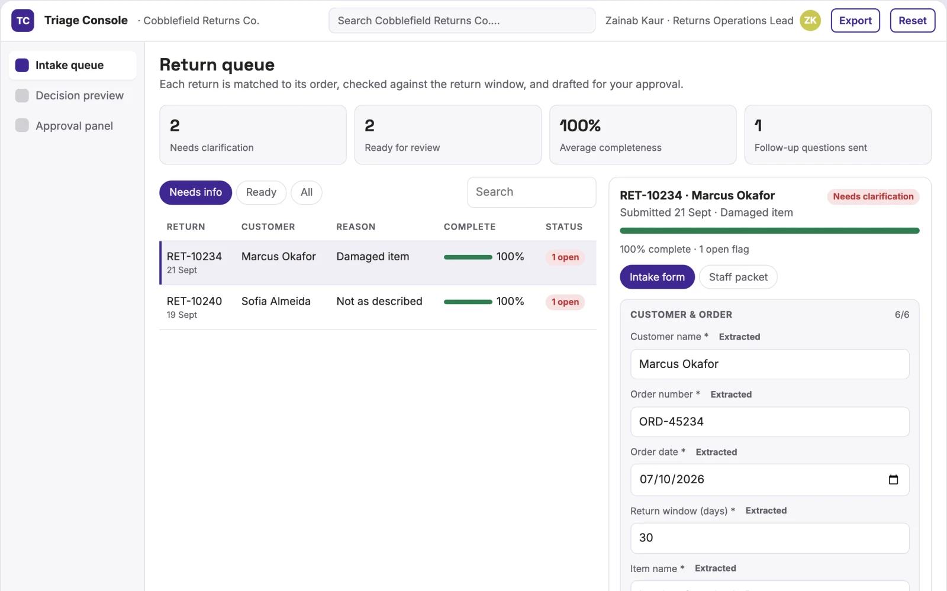Screen dimensions: 947x591
Task: Click the Not as described reason cell
Action: pyautogui.click(x=379, y=301)
